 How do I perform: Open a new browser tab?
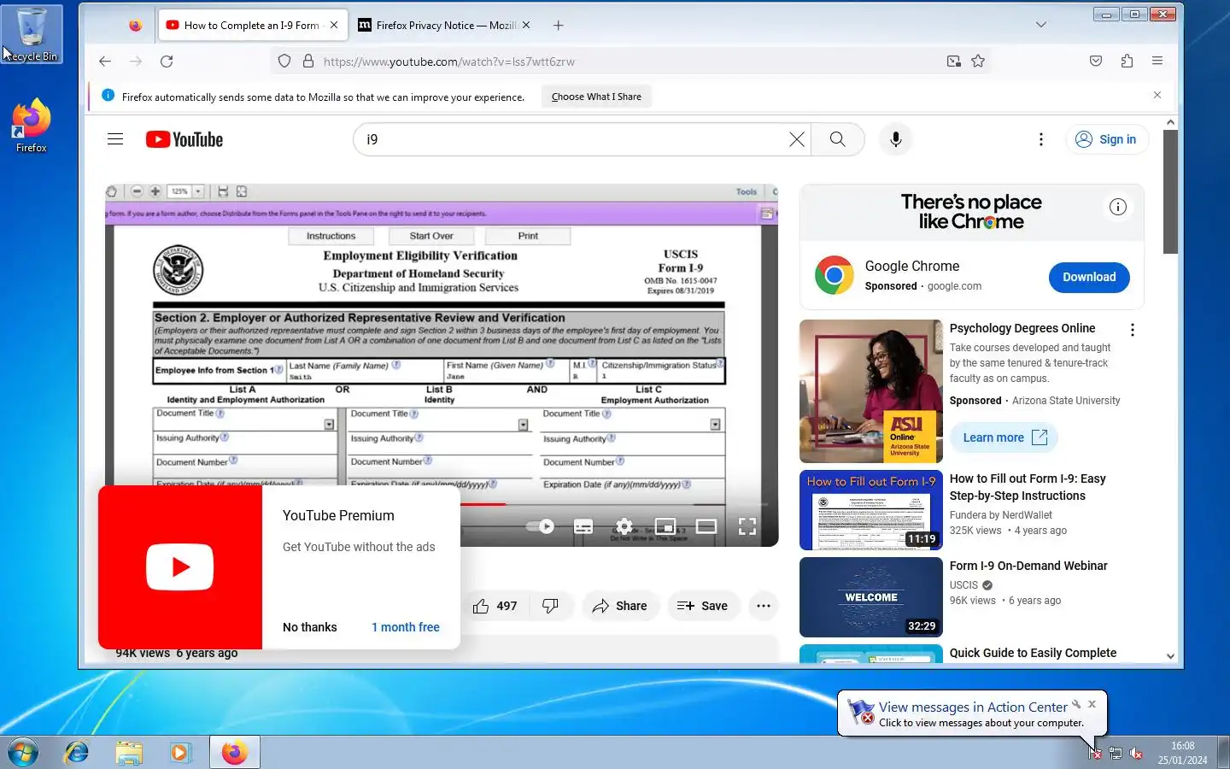click(x=558, y=25)
